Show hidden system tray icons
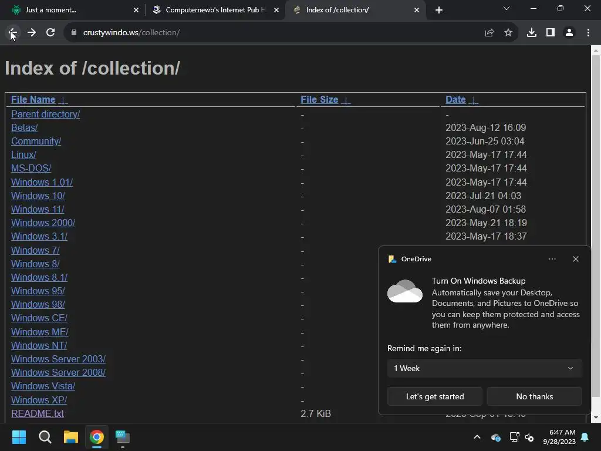The image size is (601, 451). [477, 437]
